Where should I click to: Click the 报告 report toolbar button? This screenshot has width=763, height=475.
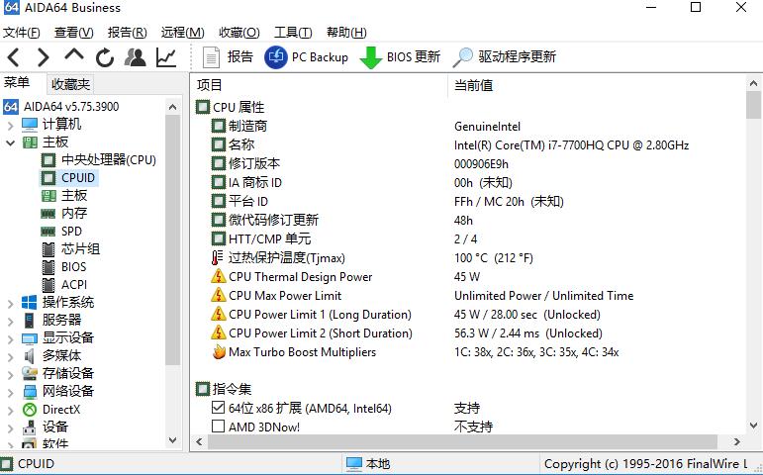(x=228, y=57)
